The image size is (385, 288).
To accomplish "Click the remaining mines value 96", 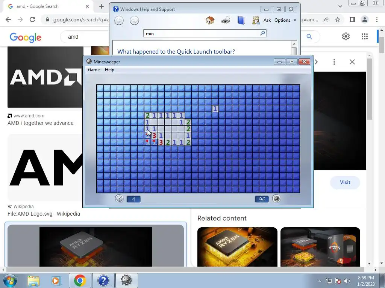I will [x=262, y=199].
